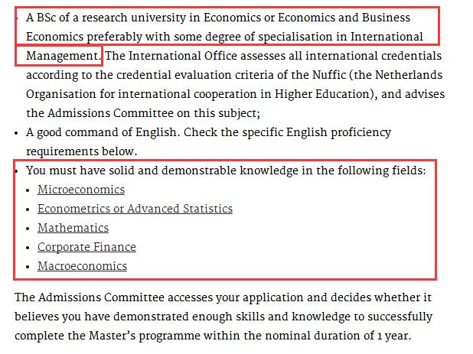This screenshot has height=354, width=473.
Task: Click the bullet before 'A good command of English'
Action: pos(16,133)
